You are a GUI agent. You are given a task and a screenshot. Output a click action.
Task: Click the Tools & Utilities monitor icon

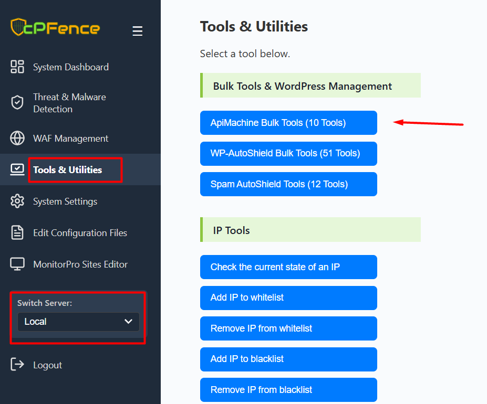(17, 169)
